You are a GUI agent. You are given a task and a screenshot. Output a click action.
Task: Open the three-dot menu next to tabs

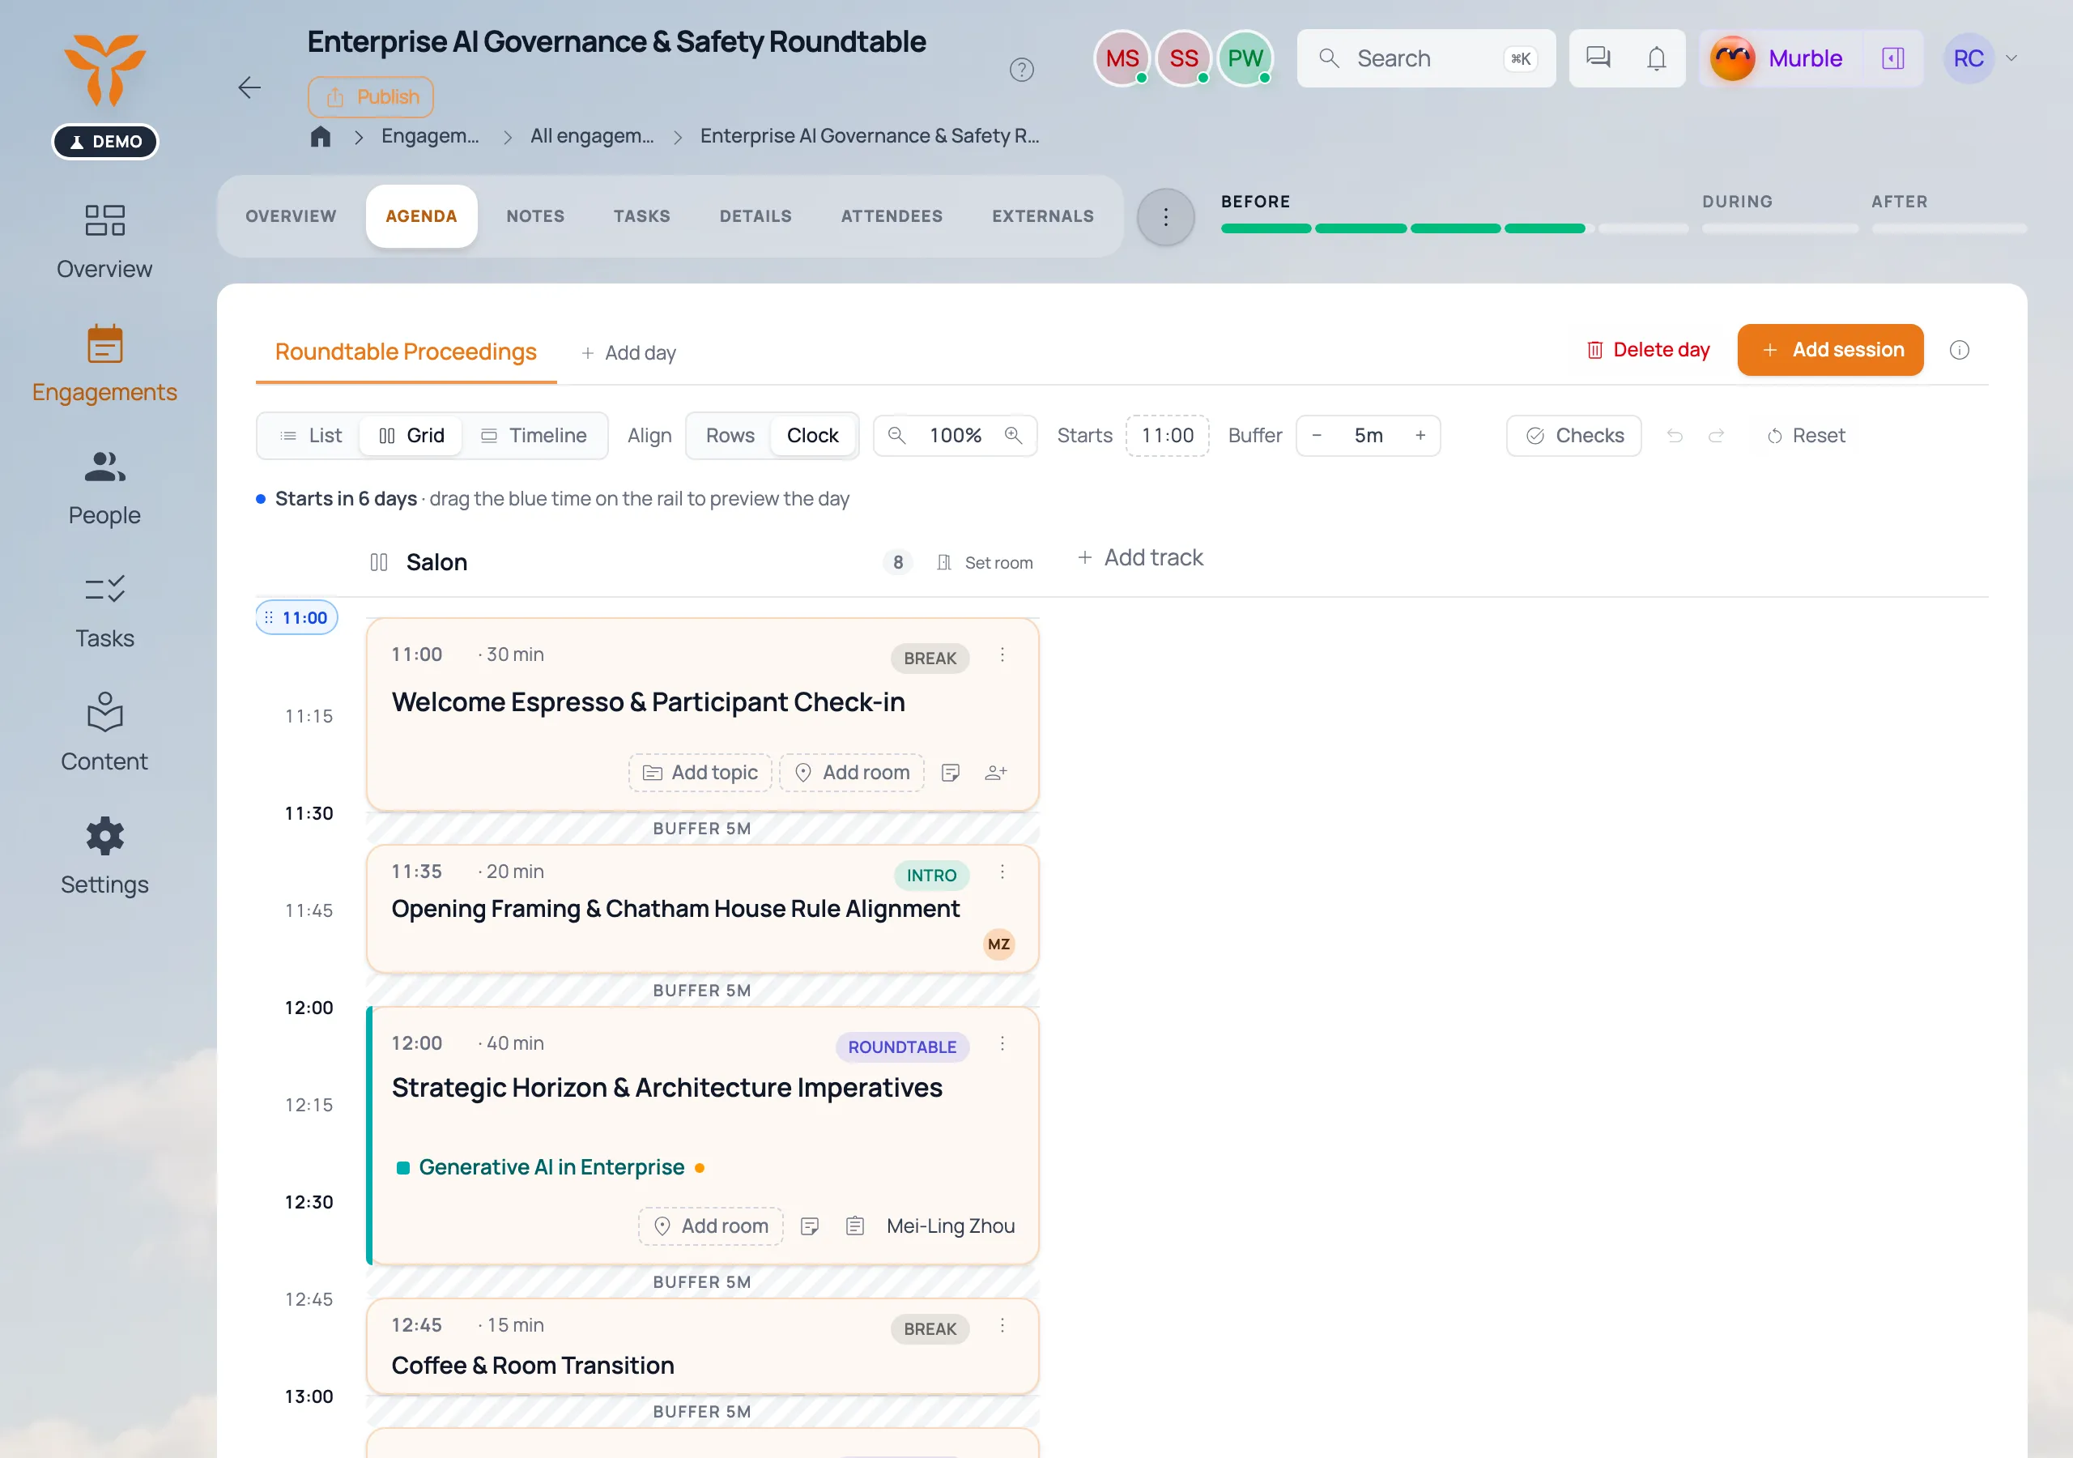coord(1165,217)
